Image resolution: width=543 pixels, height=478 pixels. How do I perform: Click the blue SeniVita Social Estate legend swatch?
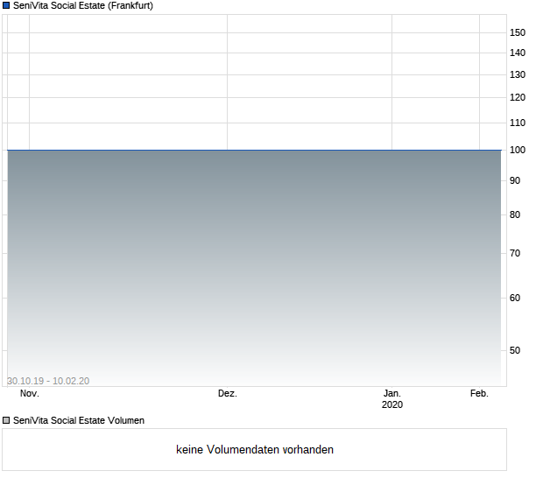(6, 5)
